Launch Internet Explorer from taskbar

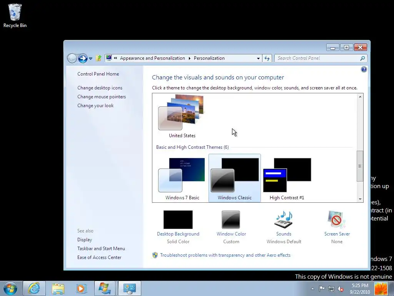(34, 288)
